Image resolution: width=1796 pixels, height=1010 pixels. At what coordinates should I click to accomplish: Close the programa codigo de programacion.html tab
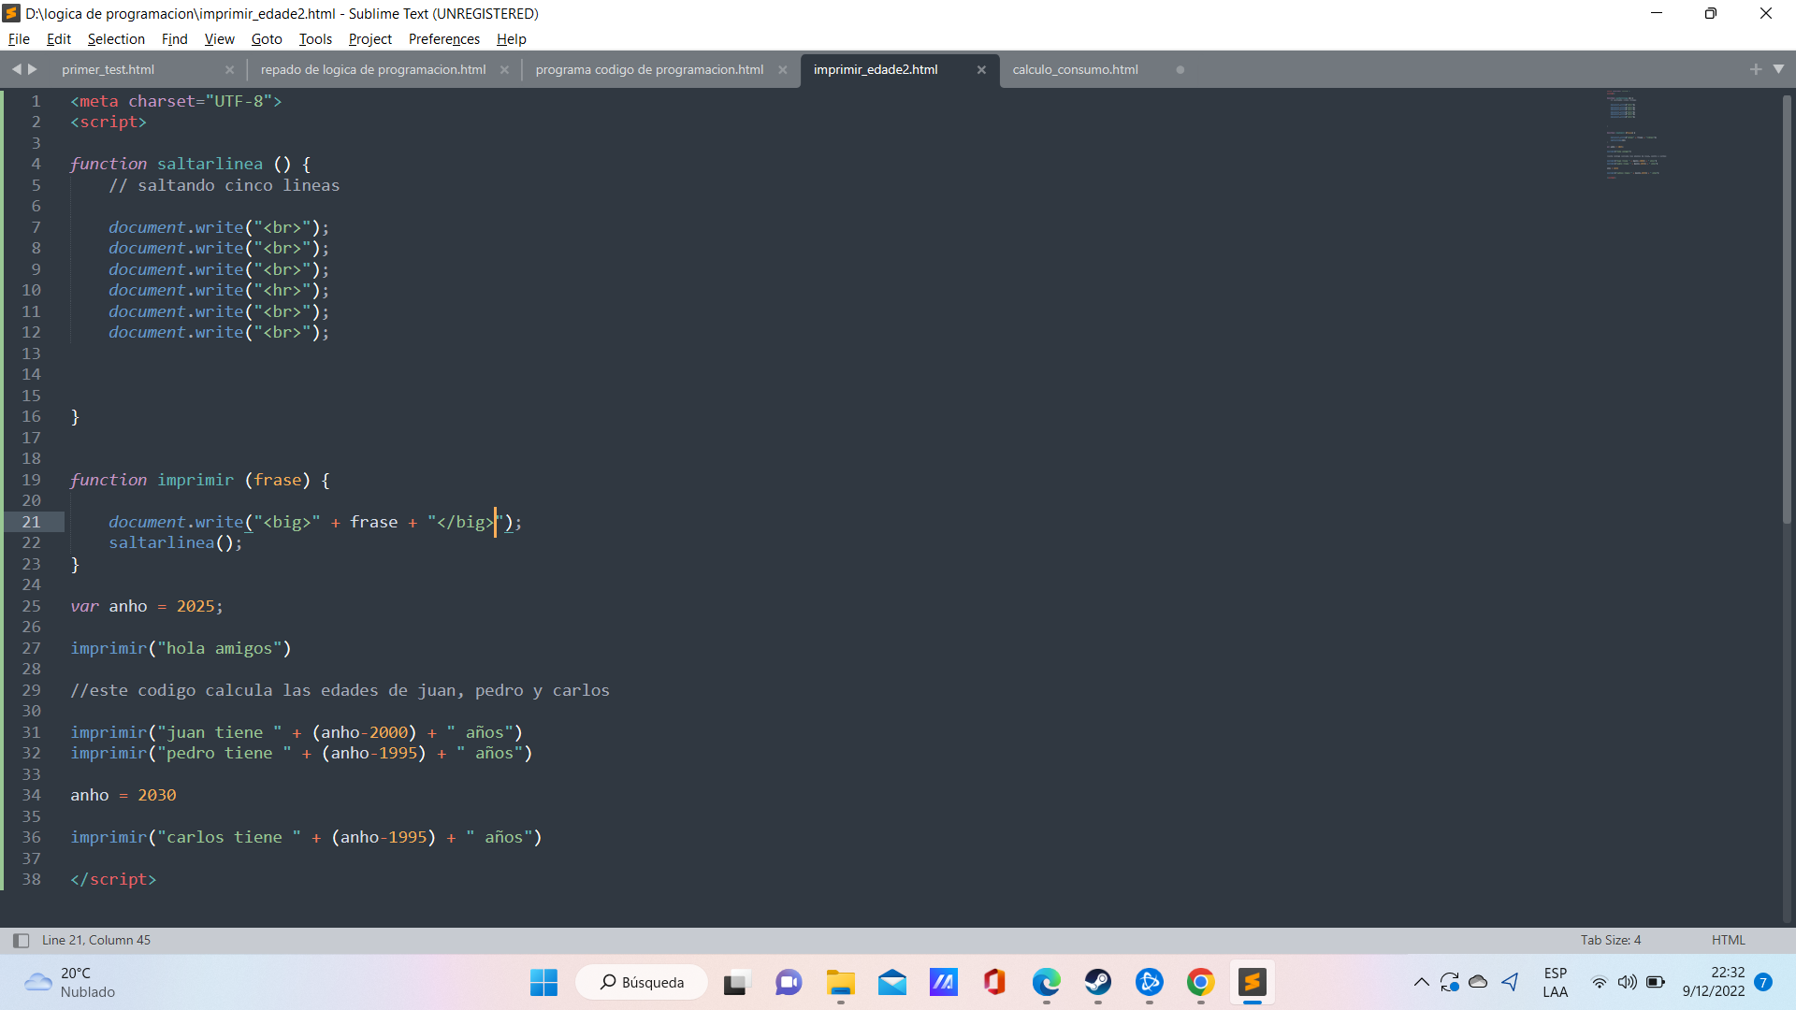point(783,69)
